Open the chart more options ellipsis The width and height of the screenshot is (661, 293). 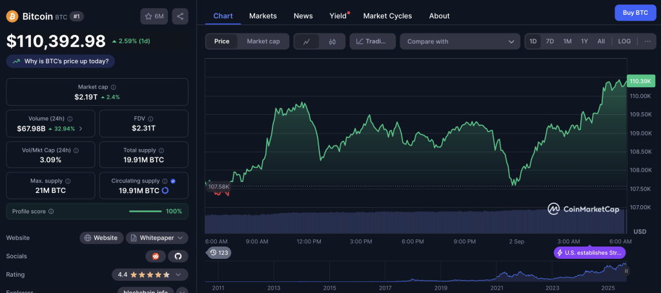(x=647, y=41)
